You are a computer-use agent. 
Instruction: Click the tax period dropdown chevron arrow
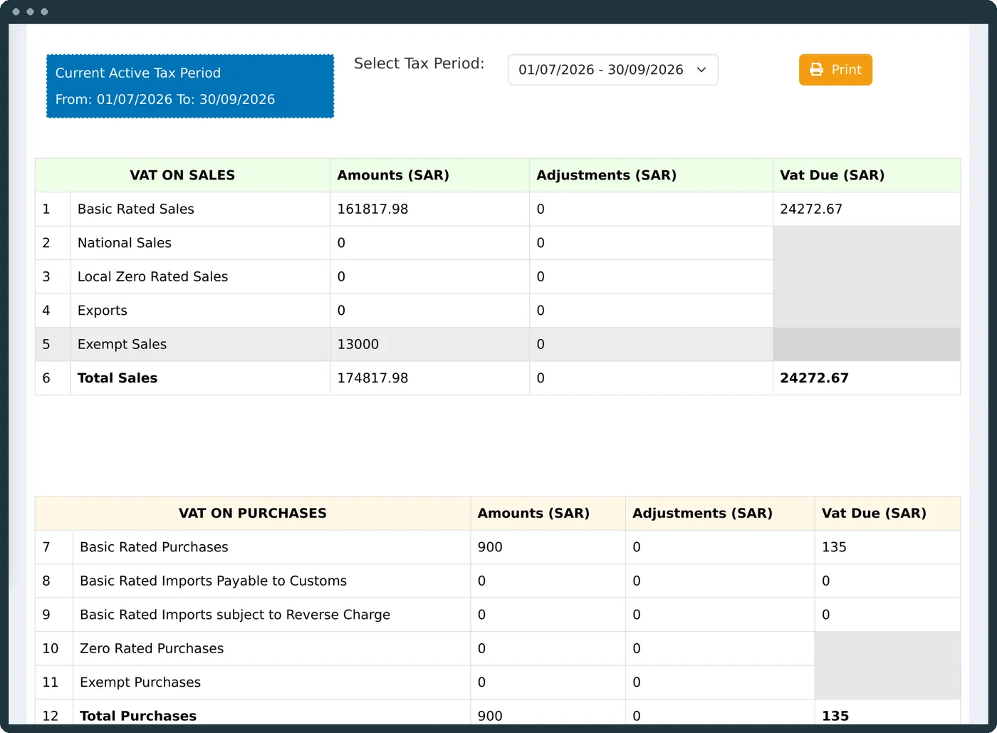pyautogui.click(x=701, y=70)
